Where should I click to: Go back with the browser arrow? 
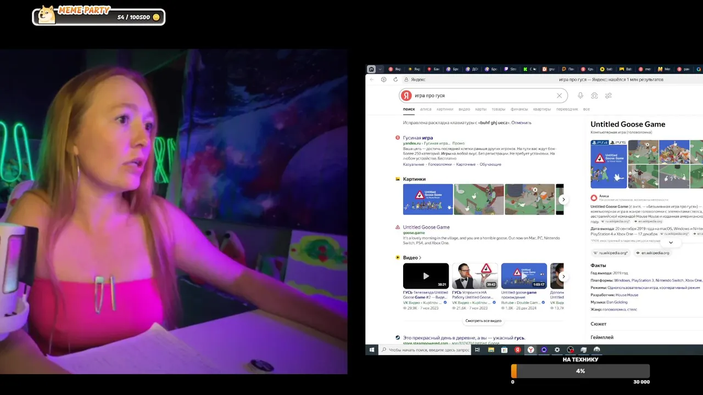[x=372, y=80]
